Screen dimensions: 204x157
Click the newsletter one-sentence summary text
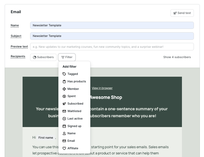coord(102,112)
